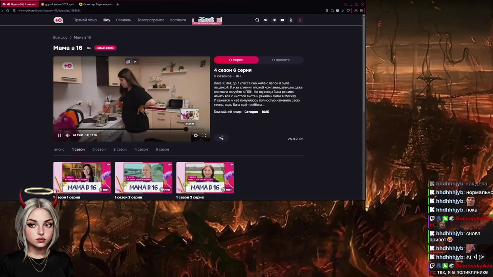Select the '1 сезон' tab

tap(78, 149)
